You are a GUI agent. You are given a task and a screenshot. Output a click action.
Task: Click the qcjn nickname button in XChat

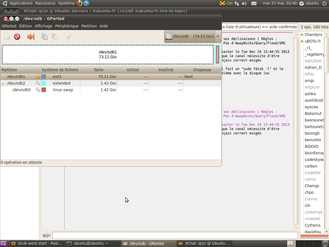pos(46,235)
